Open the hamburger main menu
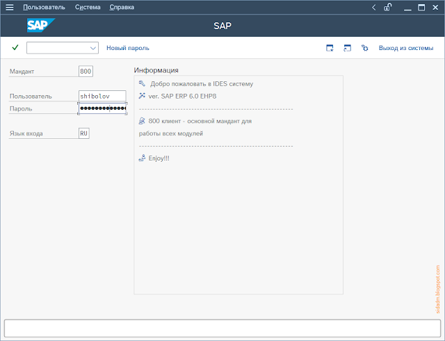The height and width of the screenshot is (341, 445). coord(10,8)
